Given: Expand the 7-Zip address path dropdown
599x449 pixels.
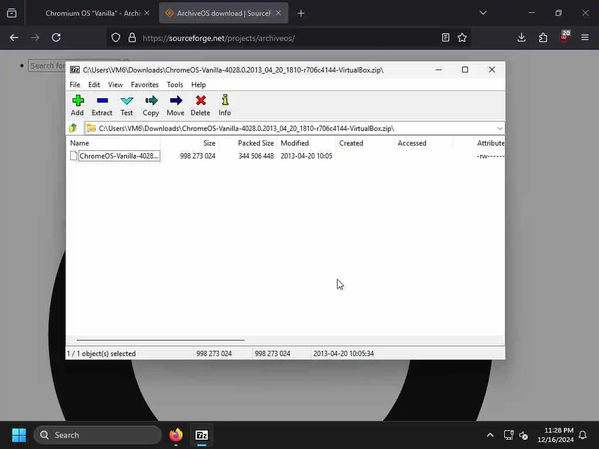Looking at the screenshot, I should (500, 128).
